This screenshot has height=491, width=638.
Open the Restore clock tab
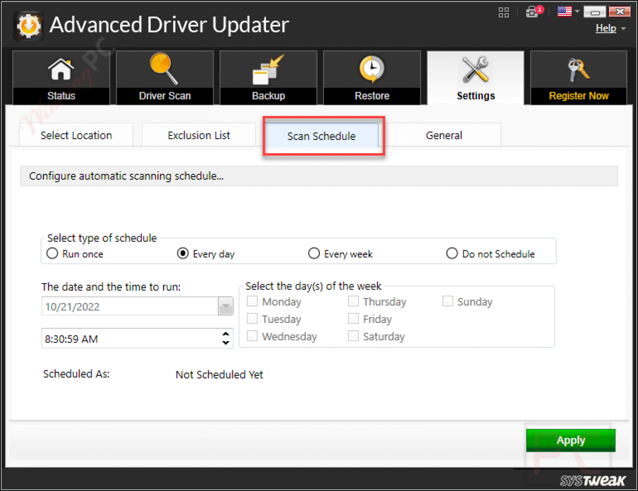(372, 78)
